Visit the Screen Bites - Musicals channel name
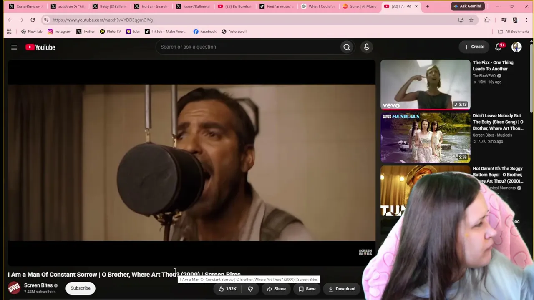 click(x=492, y=135)
